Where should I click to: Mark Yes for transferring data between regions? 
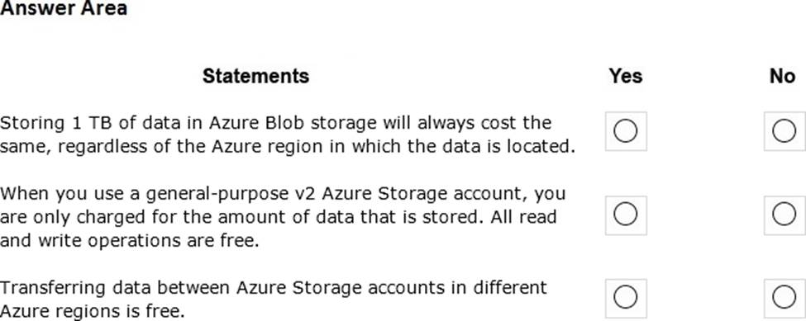626,298
